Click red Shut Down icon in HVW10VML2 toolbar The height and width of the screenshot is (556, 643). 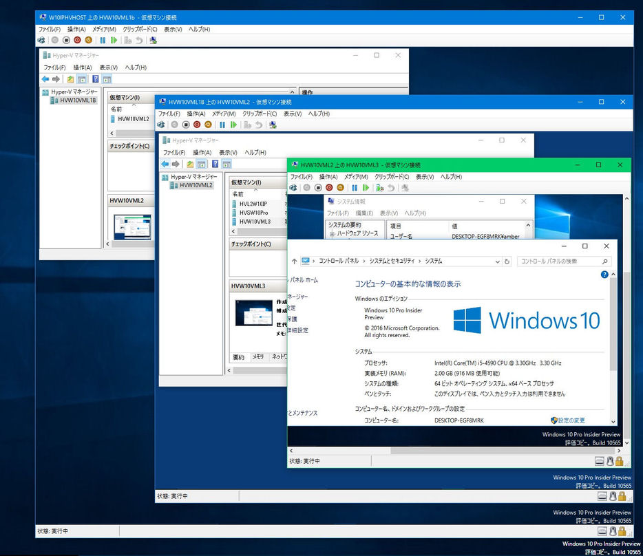[197, 125]
